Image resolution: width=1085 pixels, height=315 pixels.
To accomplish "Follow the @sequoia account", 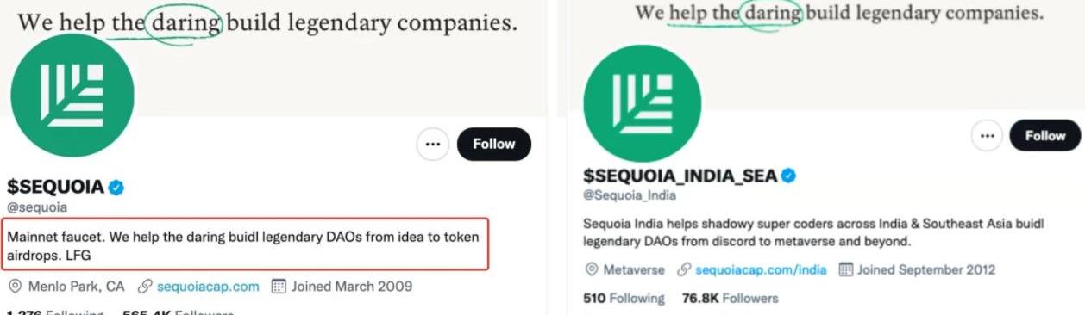I will click(x=494, y=145).
